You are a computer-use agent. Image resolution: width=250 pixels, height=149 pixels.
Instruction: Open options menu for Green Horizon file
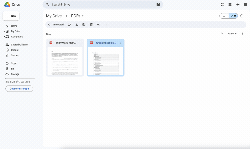point(121,43)
